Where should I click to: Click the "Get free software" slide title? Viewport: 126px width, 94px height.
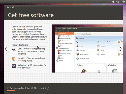(31, 15)
